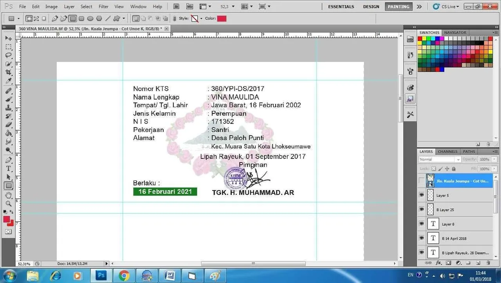Open the CS Live dropdown
The width and height of the screenshot is (501, 283).
tap(446, 6)
